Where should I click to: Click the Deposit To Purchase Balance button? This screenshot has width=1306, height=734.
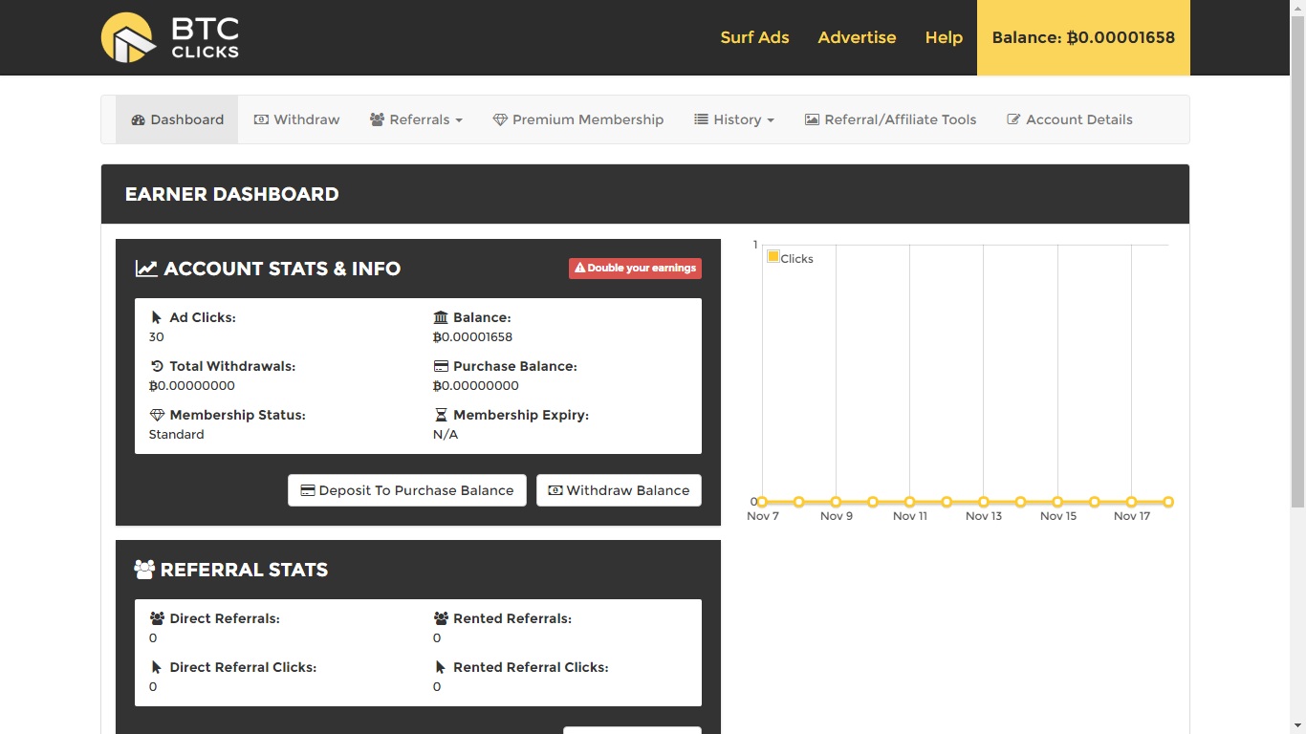(x=407, y=490)
